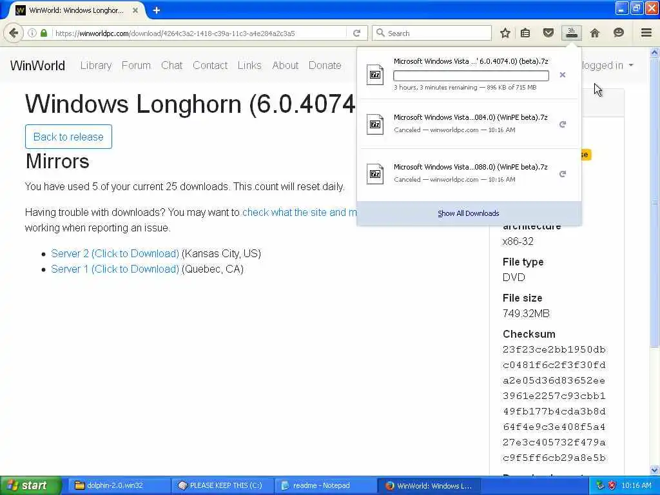Open the Contact nav item
Image resolution: width=660 pixels, height=495 pixels.
point(210,65)
